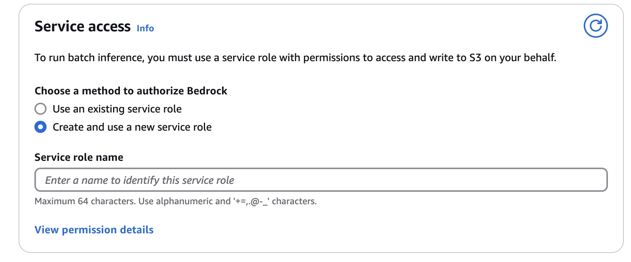The width and height of the screenshot is (631, 262).
Task: Click the word 'Bedrock' in the method label
Action: click(x=207, y=91)
